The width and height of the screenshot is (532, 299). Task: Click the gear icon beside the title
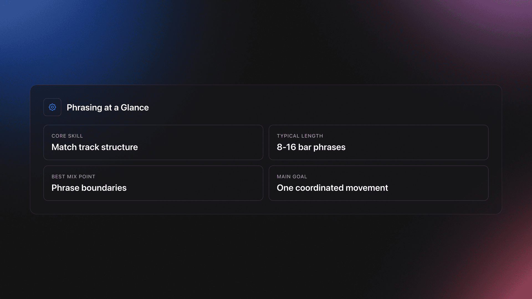(52, 107)
